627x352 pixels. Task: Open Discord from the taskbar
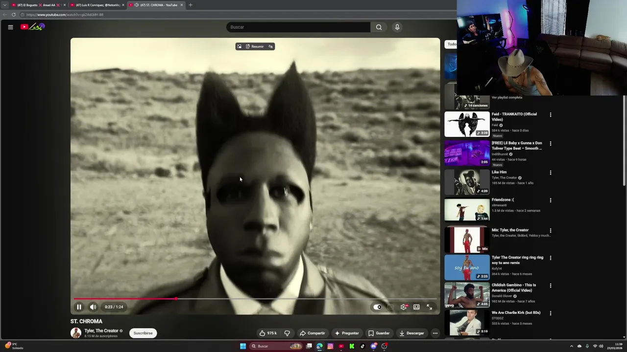click(374, 346)
